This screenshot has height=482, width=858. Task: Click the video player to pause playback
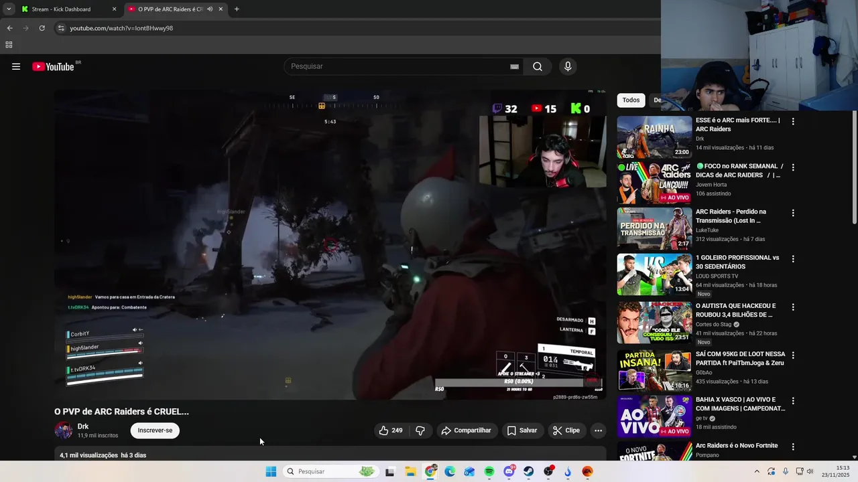pos(330,244)
